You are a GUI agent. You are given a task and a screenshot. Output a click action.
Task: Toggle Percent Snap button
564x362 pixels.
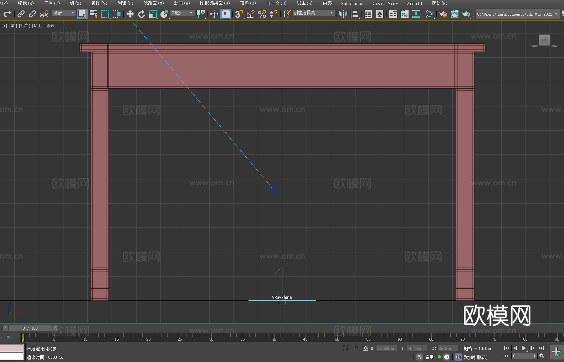[262, 14]
